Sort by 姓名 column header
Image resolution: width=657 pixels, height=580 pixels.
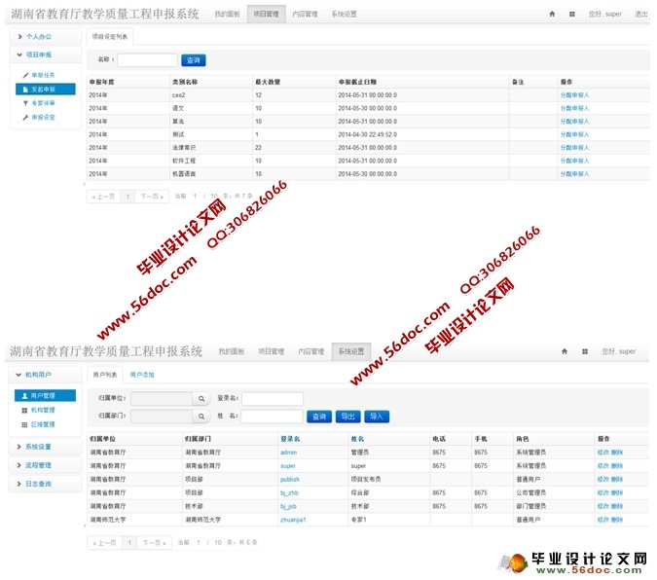357,439
